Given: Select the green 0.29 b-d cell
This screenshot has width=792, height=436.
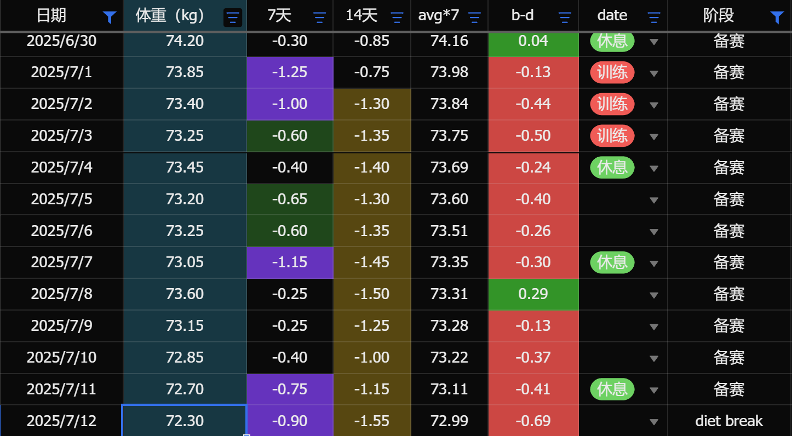Looking at the screenshot, I should tap(533, 294).
